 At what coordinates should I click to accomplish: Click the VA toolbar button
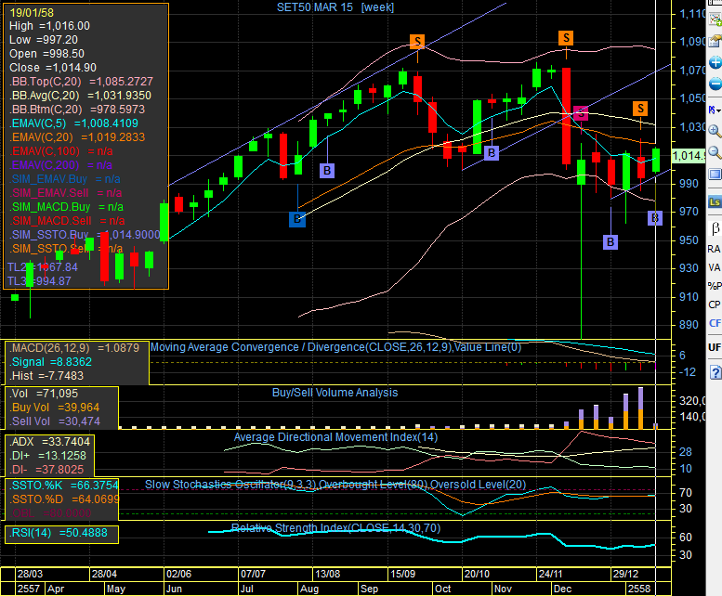tap(715, 267)
